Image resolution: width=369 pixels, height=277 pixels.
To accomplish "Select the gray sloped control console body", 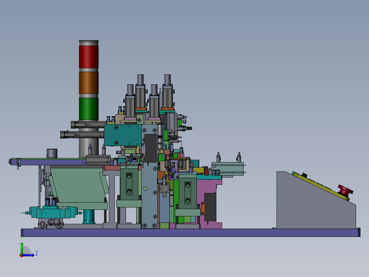I will (316, 203).
